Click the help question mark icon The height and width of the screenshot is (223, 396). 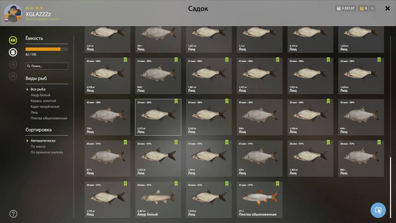click(13, 214)
